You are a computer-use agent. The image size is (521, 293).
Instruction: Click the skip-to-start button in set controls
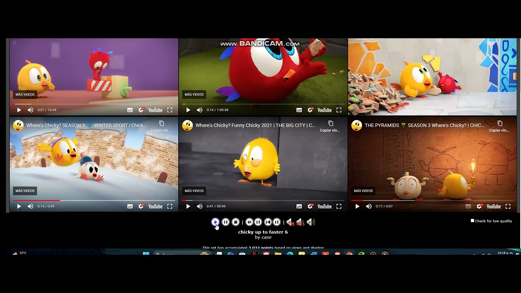click(x=268, y=222)
